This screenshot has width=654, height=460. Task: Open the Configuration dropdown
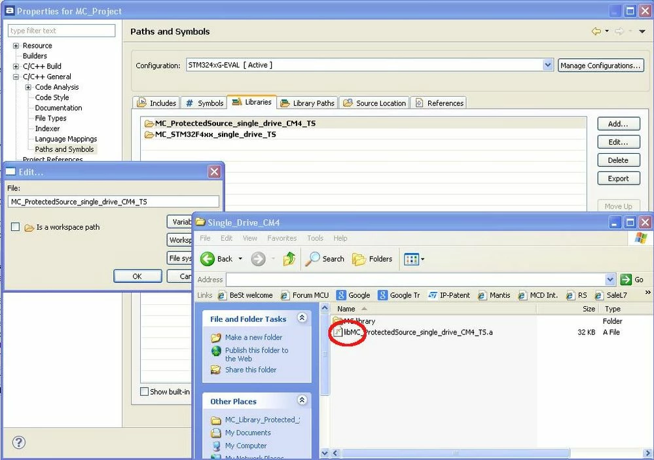coord(548,65)
